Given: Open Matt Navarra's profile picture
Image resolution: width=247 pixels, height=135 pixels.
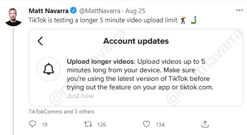Looking at the screenshot, I should coord(14,17).
